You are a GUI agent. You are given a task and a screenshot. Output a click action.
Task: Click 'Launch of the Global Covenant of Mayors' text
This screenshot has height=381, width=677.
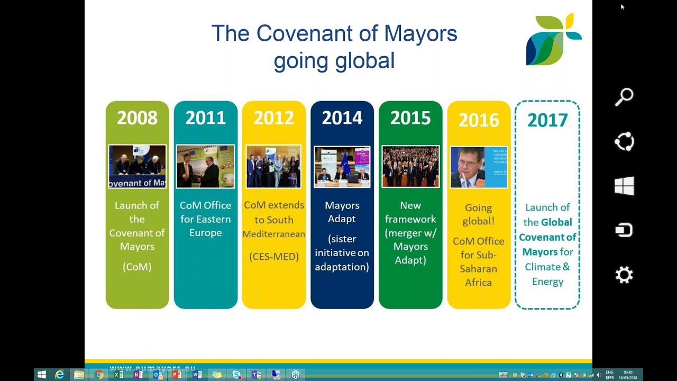click(547, 230)
